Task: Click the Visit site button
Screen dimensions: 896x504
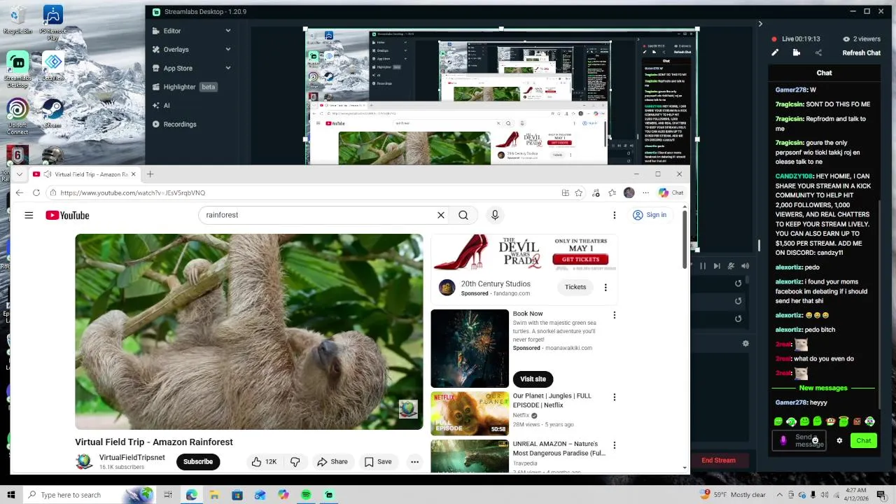Action: (533, 379)
